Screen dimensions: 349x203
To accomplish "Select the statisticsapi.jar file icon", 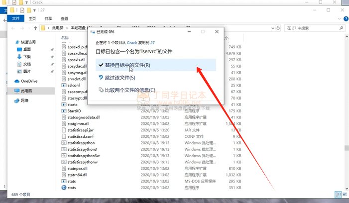I will pyautogui.click(x=64, y=130).
